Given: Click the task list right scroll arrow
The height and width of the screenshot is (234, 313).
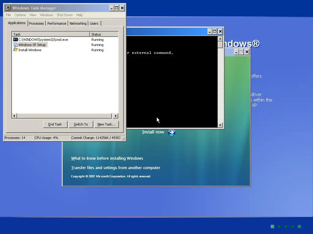Looking at the screenshot, I should pyautogui.click(x=116, y=116).
